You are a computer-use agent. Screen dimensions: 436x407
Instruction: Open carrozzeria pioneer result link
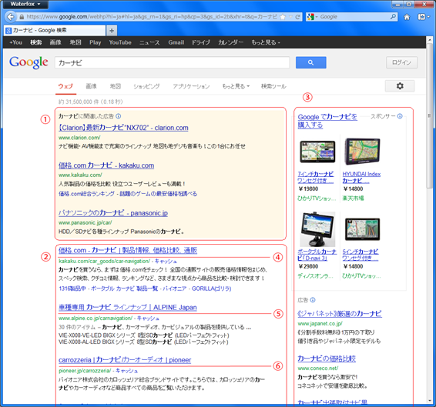coord(125,360)
